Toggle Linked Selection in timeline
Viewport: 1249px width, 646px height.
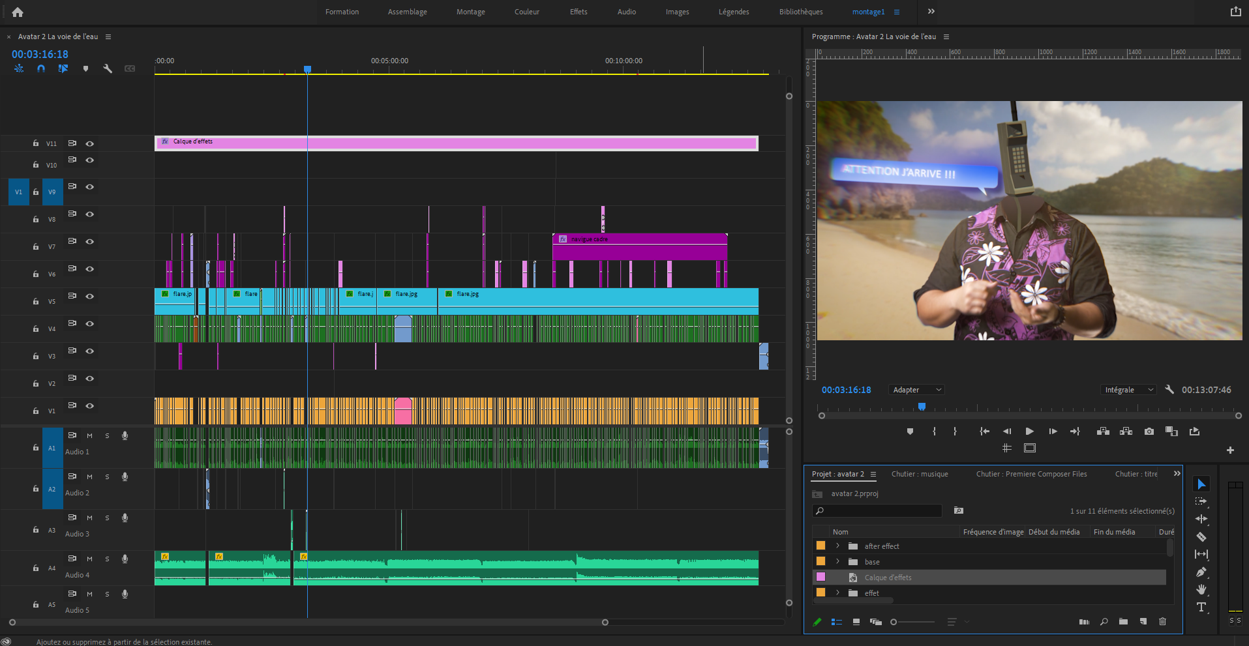[x=63, y=68]
